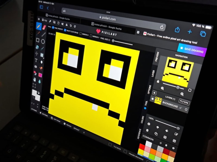Screen dimensions: 217x162
Task: Adjust the Pixel Size slider
Action: [x=113, y=41]
